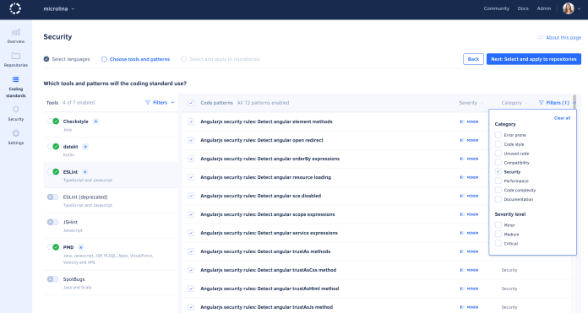Open Detect angular scope expressions pattern
This screenshot has width=588, height=313.
[267, 214]
